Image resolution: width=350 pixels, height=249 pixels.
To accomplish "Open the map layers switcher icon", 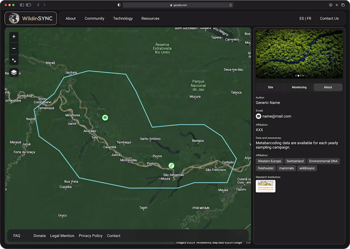I will tap(14, 72).
